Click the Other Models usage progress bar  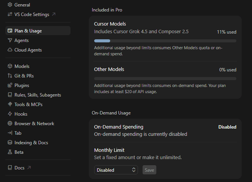(x=165, y=79)
